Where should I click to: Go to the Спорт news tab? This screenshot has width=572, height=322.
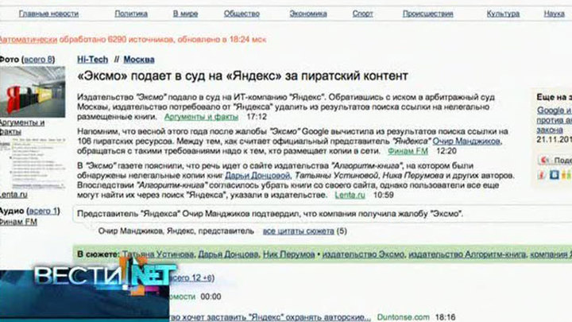(362, 14)
